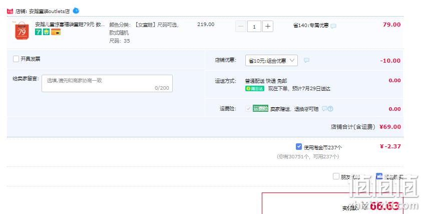Click the 店铺合计(含运费) ¥69.00 total
Screen dimensions: 423x214
(x=366, y=127)
